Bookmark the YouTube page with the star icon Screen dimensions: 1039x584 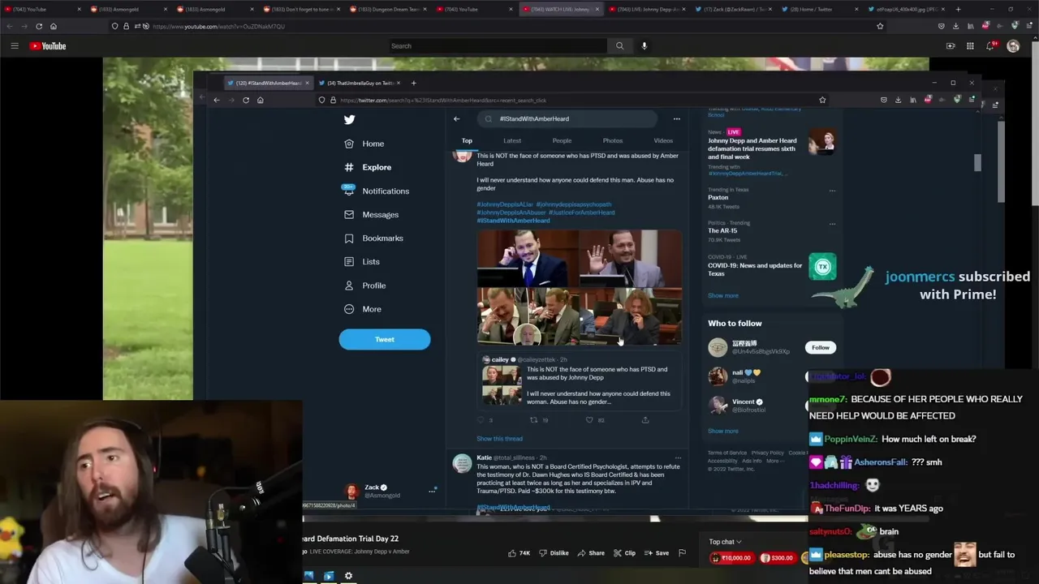[x=880, y=26]
